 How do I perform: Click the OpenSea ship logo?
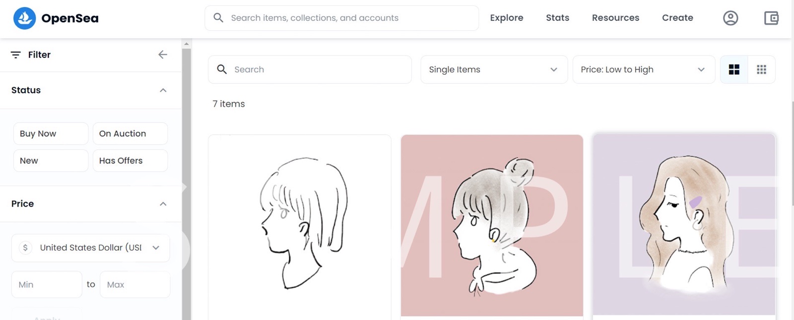[24, 18]
